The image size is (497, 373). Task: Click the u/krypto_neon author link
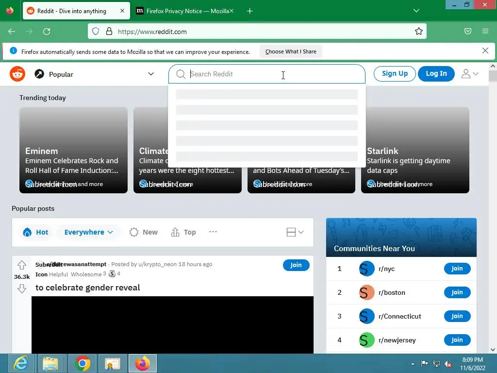[x=158, y=264]
